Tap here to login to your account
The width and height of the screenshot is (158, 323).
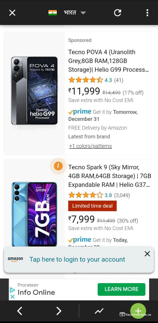[x=77, y=259]
